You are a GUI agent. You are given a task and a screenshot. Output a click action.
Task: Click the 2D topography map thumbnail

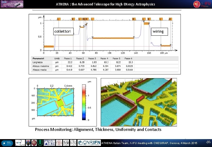55,102
